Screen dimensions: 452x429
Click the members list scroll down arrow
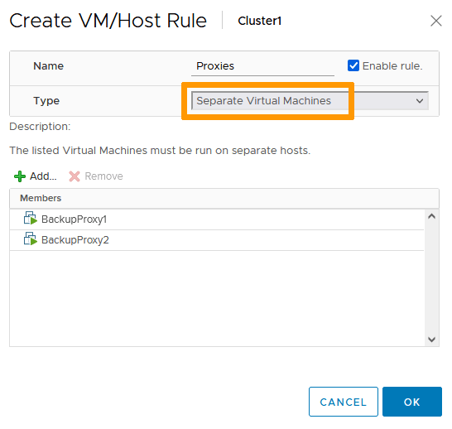point(431,339)
